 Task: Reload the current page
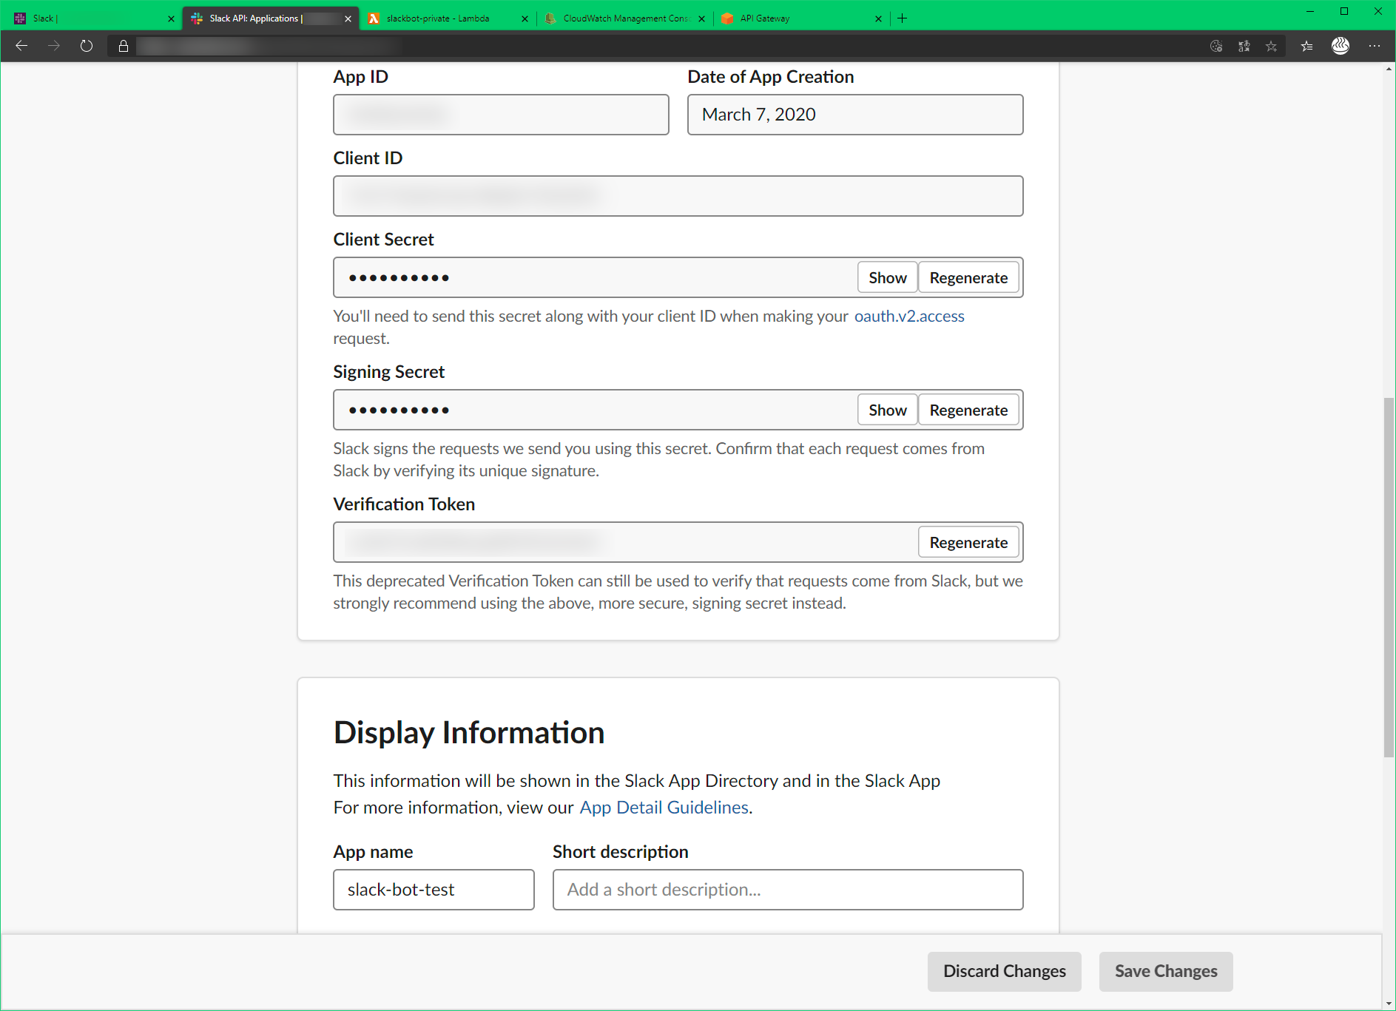click(x=86, y=45)
